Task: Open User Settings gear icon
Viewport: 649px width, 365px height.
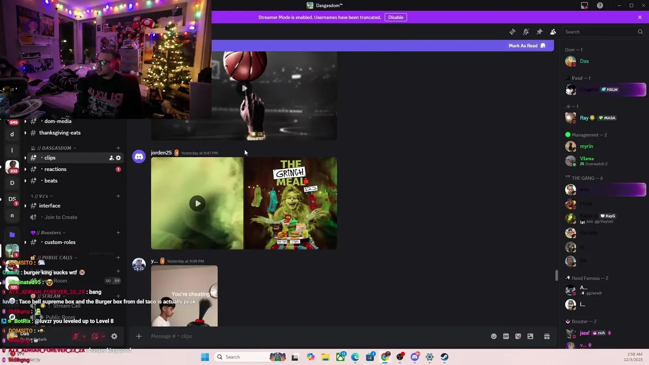Action: click(114, 336)
